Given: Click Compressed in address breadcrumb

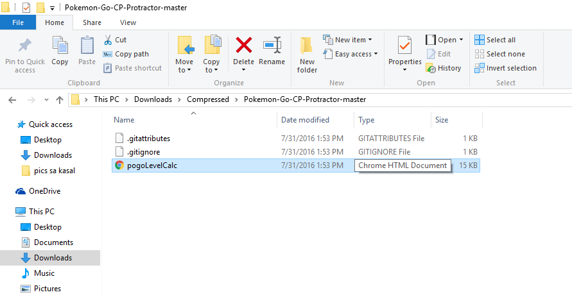Looking at the screenshot, I should (208, 99).
